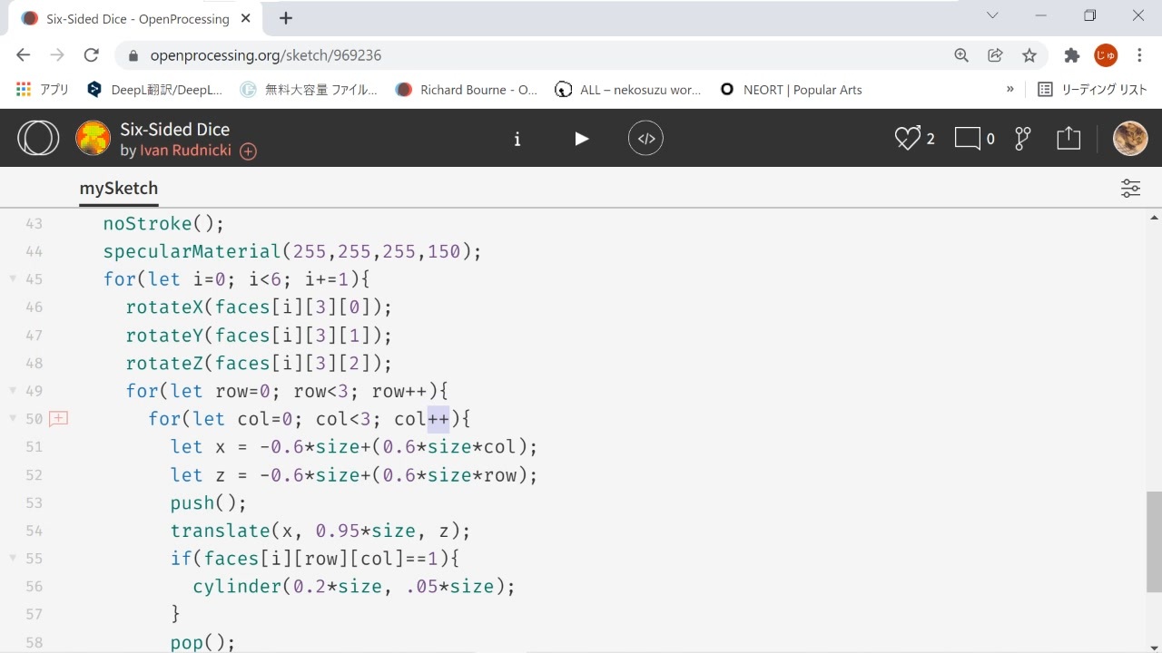Open your profile avatar menu
The height and width of the screenshot is (653, 1162).
point(1129,138)
